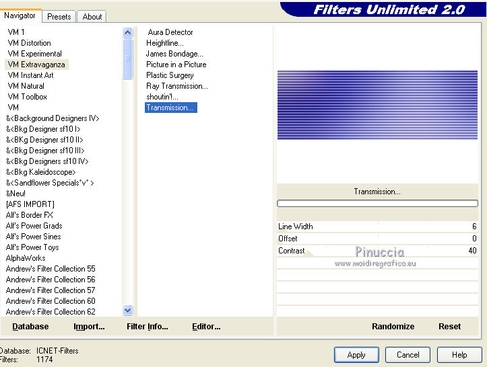Image resolution: width=487 pixels, height=367 pixels.
Task: Select the plain VM category
Action: click(13, 108)
